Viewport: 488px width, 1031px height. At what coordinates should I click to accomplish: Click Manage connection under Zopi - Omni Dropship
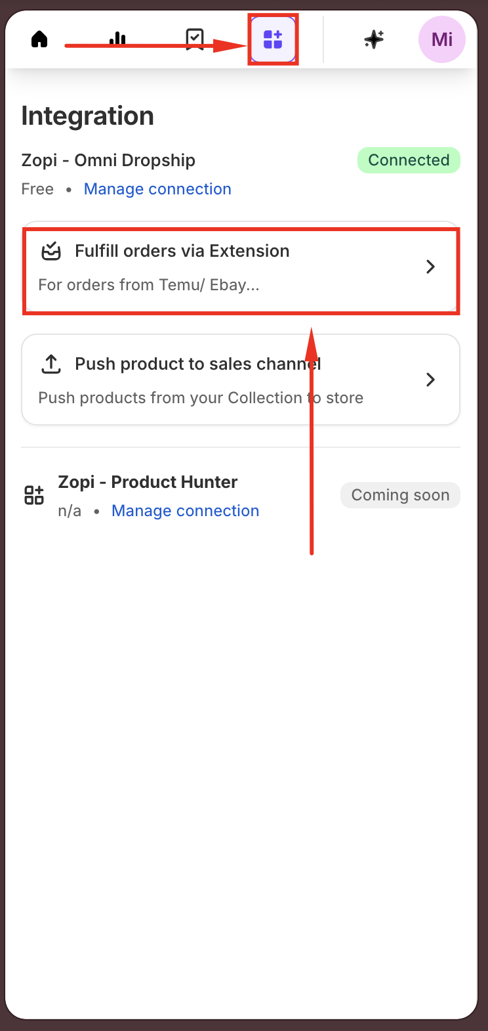point(157,189)
